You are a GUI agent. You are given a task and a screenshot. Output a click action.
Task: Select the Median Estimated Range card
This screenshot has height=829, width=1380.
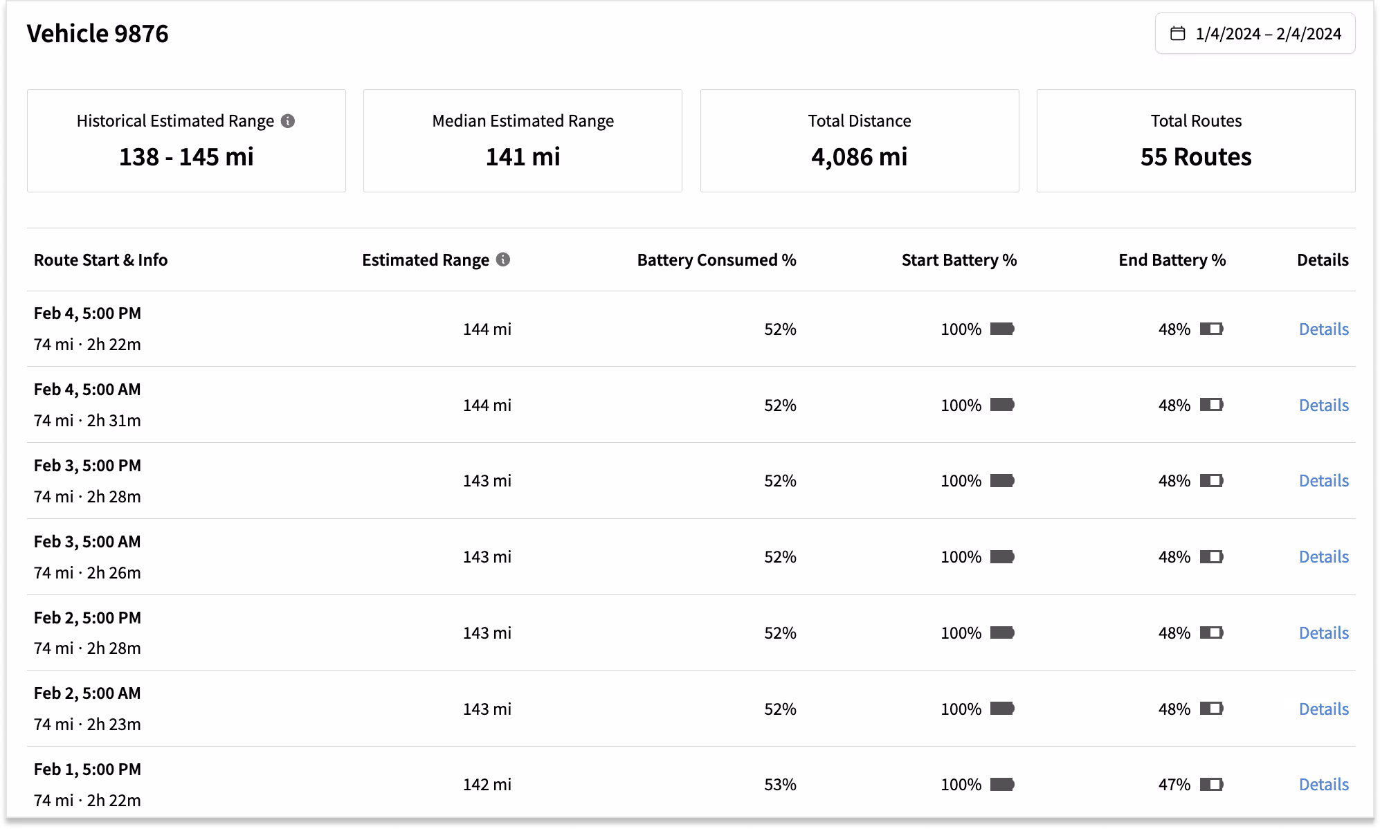(x=523, y=140)
